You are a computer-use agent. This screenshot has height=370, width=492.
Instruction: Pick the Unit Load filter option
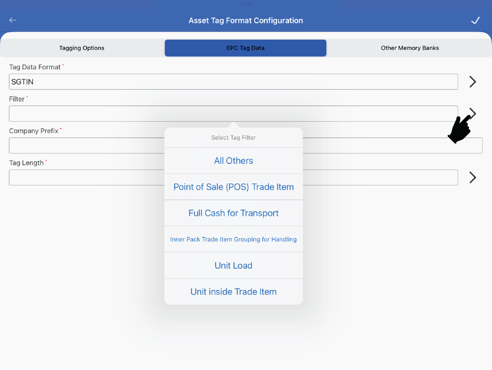click(x=234, y=265)
